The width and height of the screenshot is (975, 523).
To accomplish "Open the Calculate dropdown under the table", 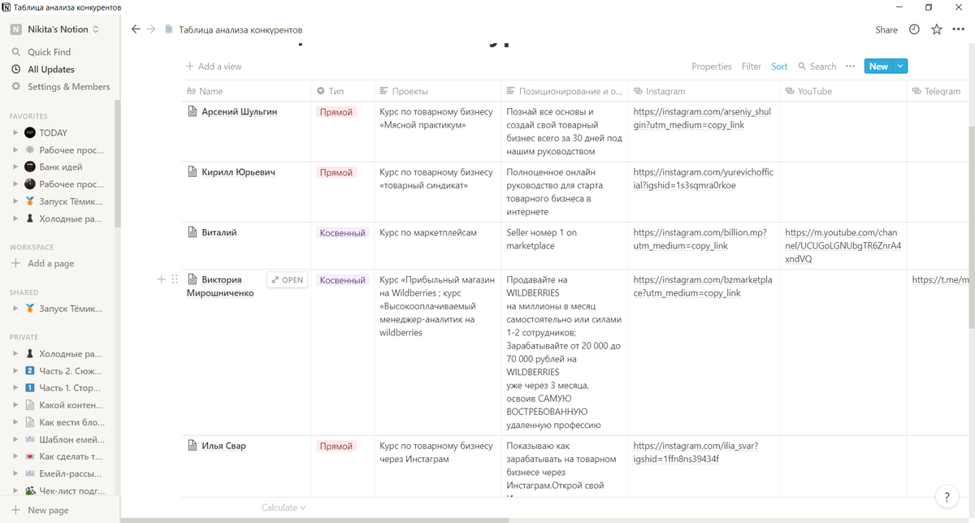I will (x=284, y=508).
